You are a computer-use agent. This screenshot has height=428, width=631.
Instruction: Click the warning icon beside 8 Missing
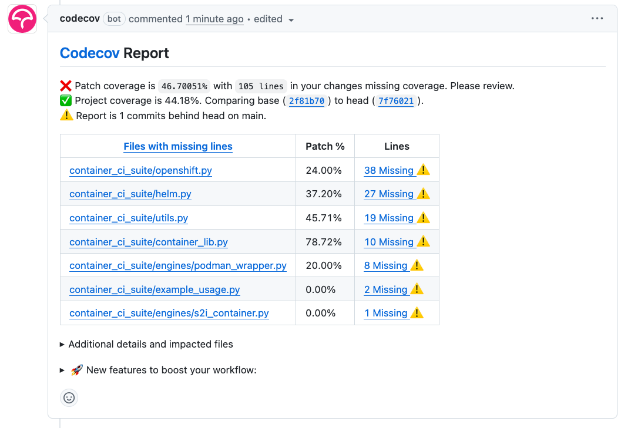417,265
